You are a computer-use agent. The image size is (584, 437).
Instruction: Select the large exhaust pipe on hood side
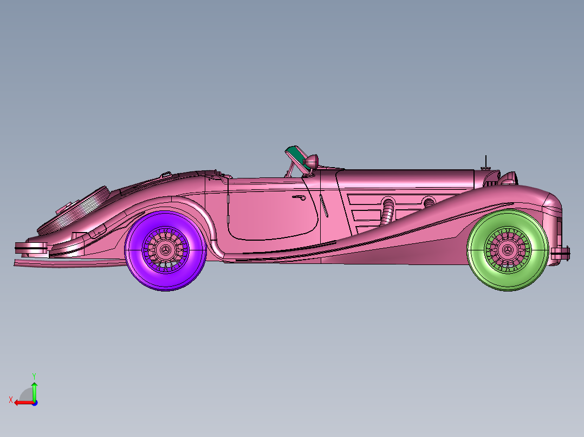pyautogui.click(x=387, y=212)
